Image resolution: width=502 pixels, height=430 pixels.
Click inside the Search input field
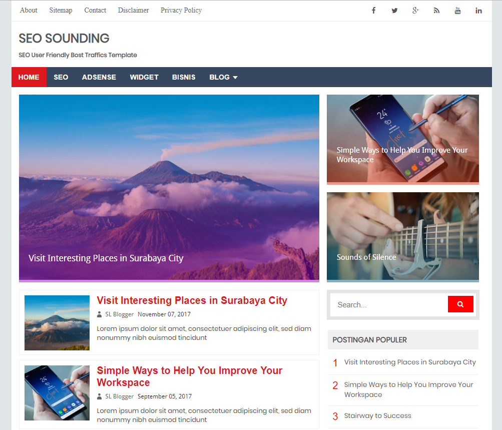click(389, 304)
